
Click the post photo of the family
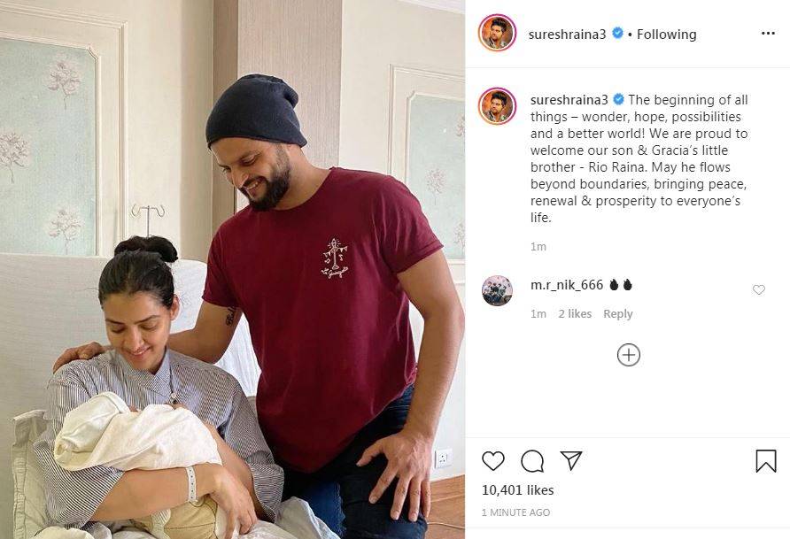click(x=232, y=269)
